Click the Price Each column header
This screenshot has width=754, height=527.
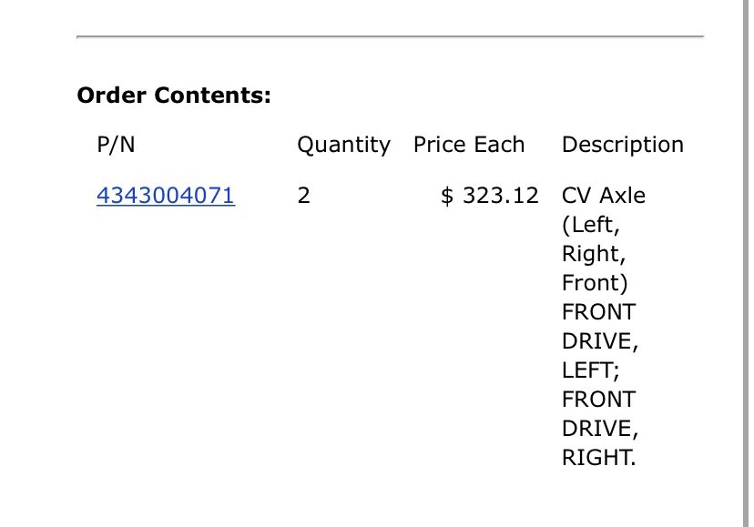point(469,144)
